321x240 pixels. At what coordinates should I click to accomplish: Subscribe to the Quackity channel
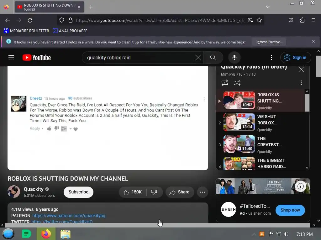coord(78,192)
